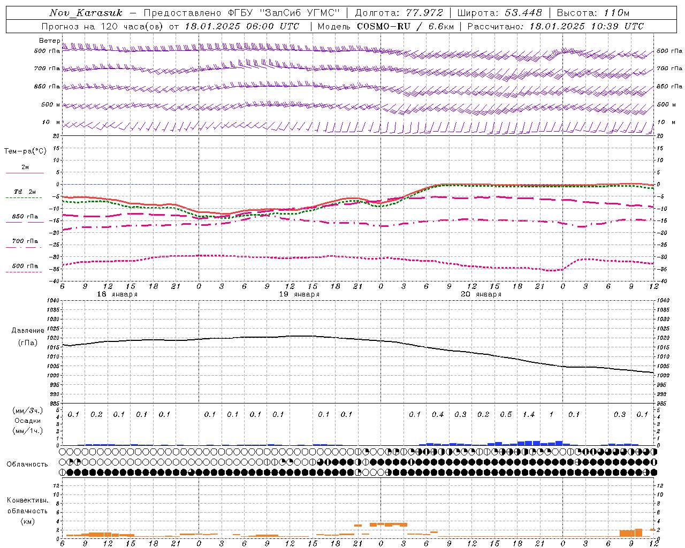685x548 pixels.
Task: Click the right-side 500 гПа wind label
Action: (669, 51)
